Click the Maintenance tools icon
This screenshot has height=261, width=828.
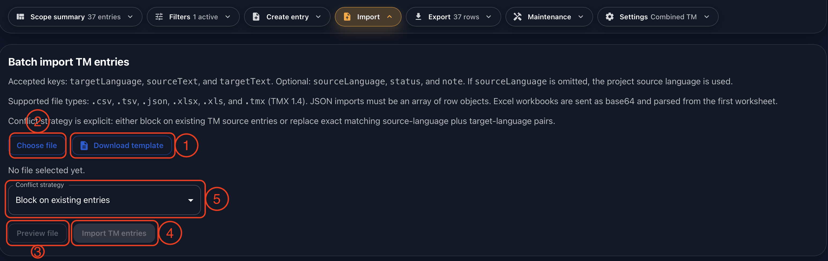click(x=518, y=17)
